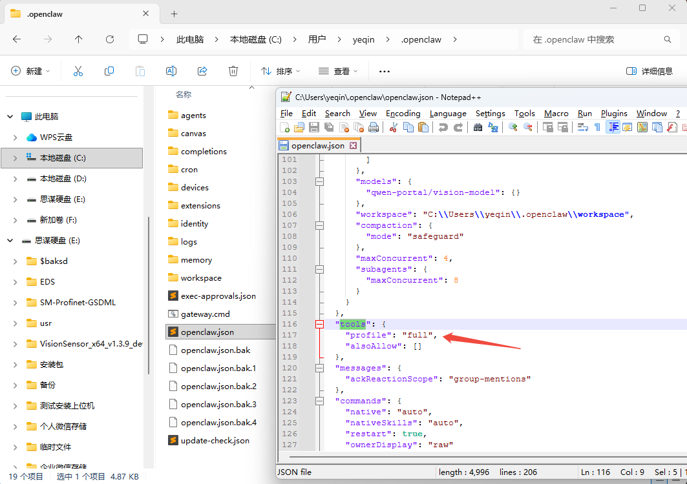This screenshot has height=484, width=687.
Task: Sort by the 名称 column header
Action: 184,94
